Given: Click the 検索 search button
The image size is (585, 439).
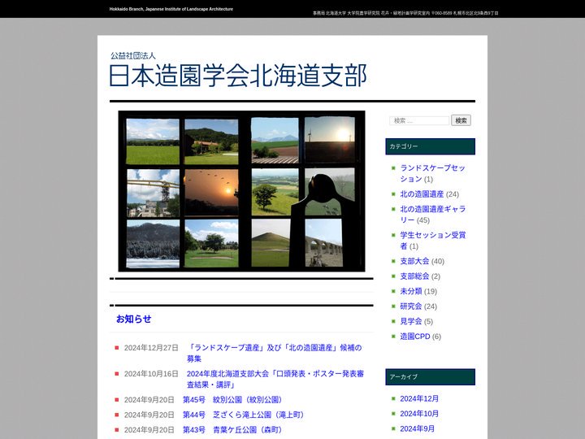Looking at the screenshot, I should 461,120.
